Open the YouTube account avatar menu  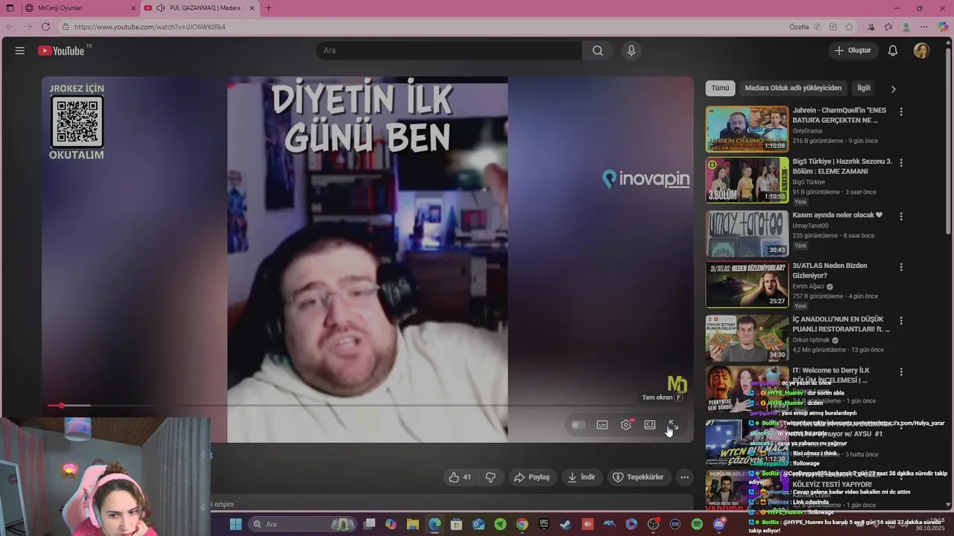(x=921, y=51)
